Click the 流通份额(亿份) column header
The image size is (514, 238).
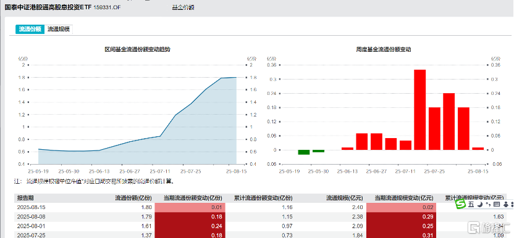tap(133, 198)
